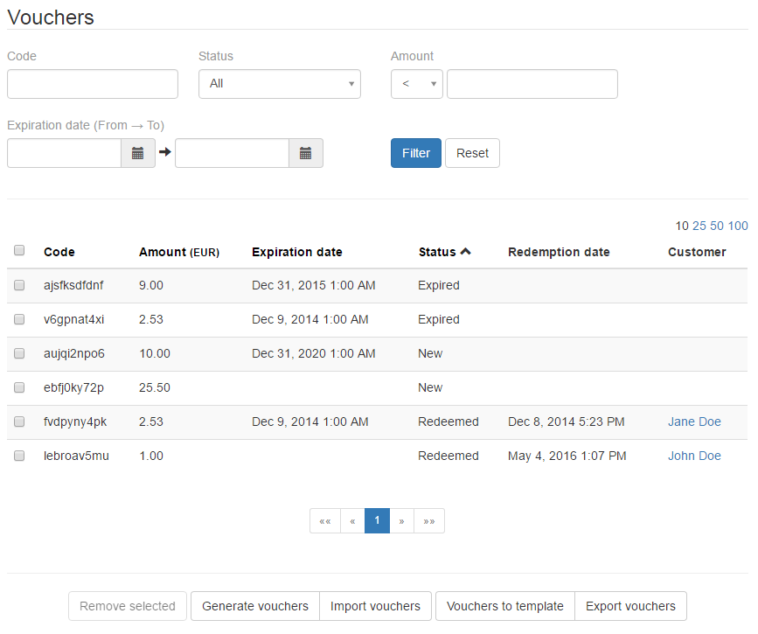Open the expiration 'To' date calendar picker

305,153
